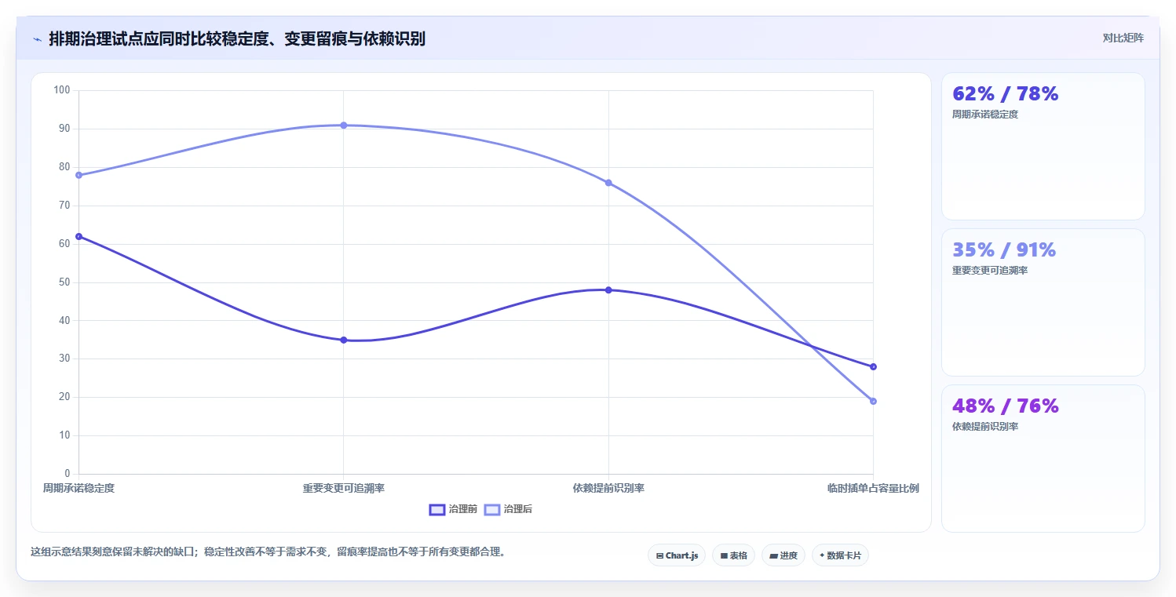Click the 35% / 91% metric card value
This screenshot has height=597, width=1176.
1004,250
